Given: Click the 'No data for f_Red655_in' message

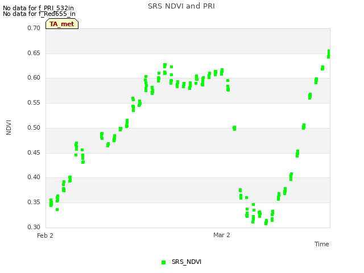Looking at the screenshot, I should 39,14.
